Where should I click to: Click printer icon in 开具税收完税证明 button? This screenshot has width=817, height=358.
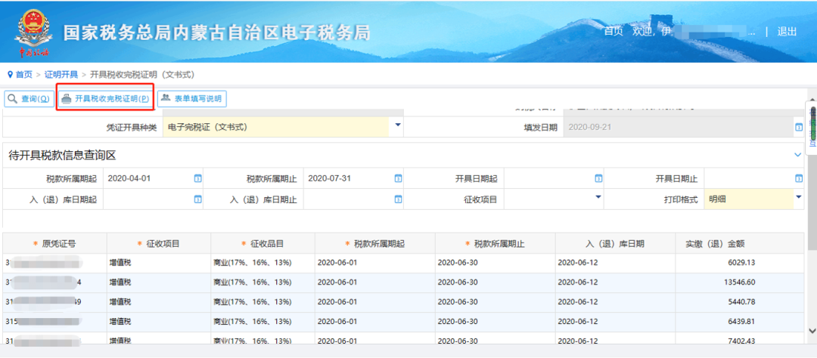pos(66,99)
